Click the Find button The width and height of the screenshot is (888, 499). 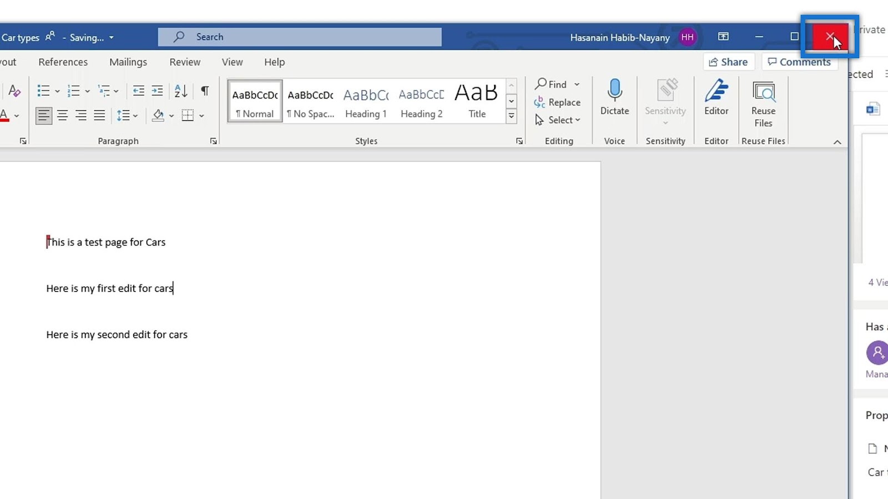click(x=551, y=84)
